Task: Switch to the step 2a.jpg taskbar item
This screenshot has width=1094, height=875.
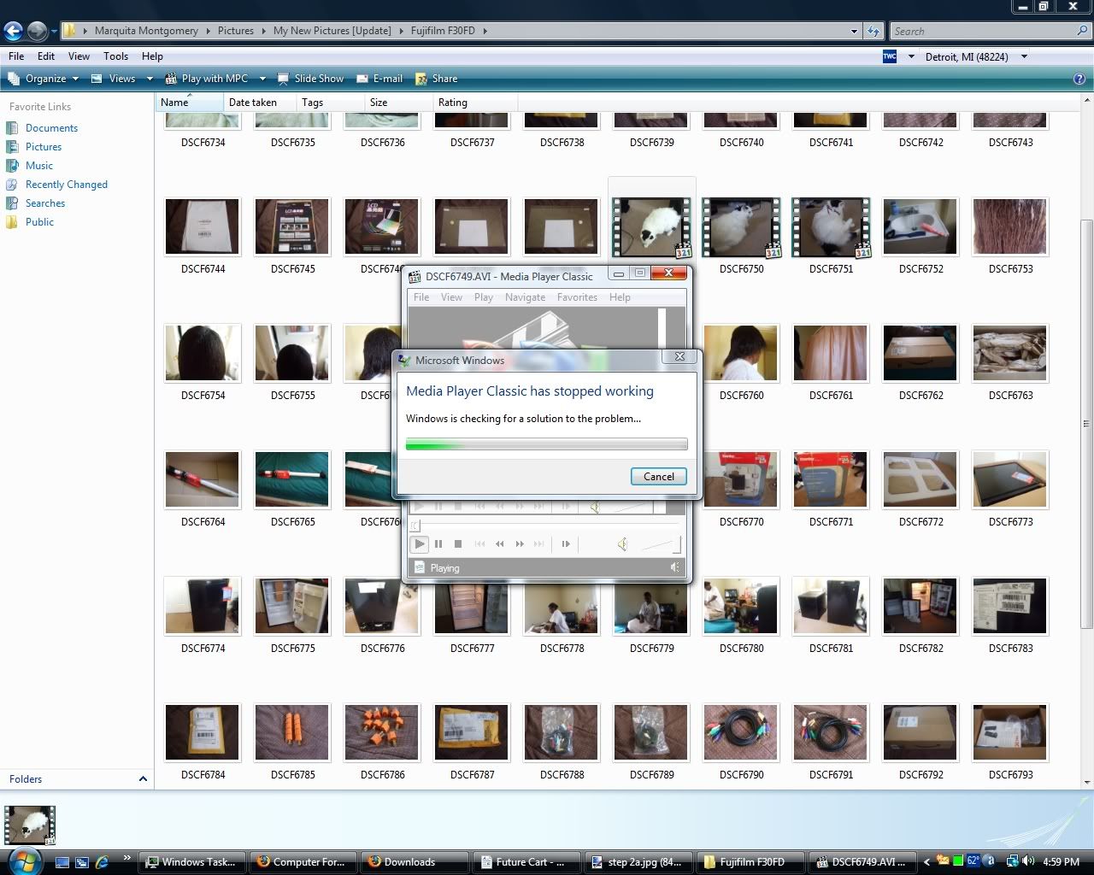Action: 637,862
